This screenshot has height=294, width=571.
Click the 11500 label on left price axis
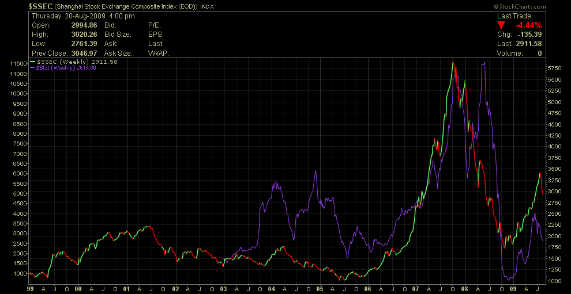[x=18, y=63]
